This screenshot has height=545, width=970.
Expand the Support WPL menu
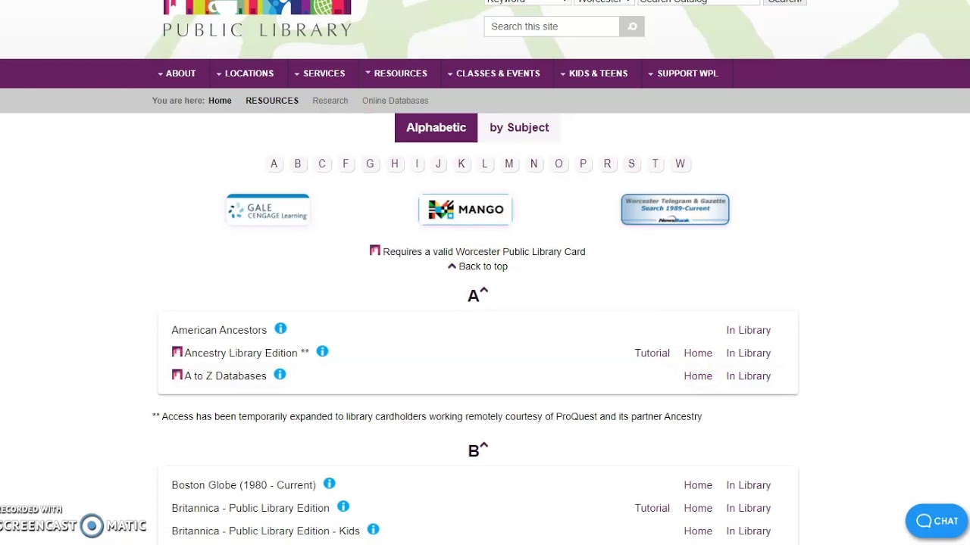pos(684,73)
